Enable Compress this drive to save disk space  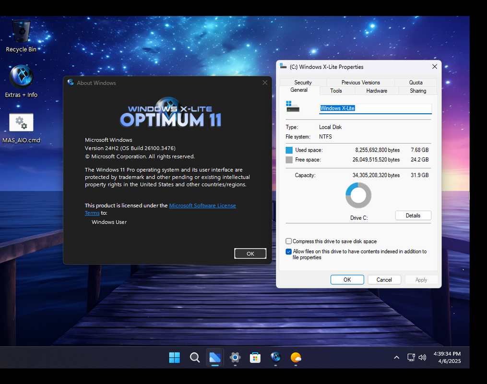288,241
